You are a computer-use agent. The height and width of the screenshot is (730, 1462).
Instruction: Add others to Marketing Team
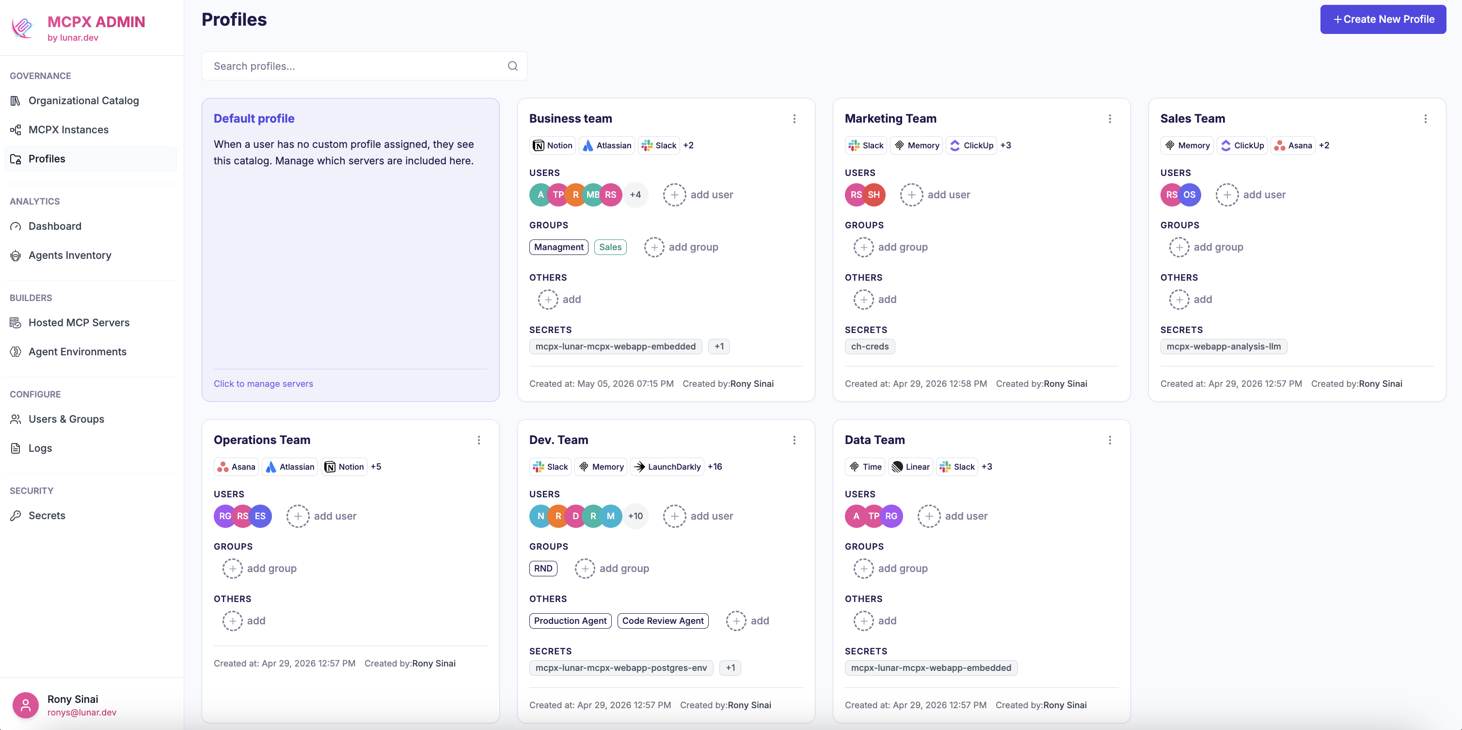tap(875, 299)
